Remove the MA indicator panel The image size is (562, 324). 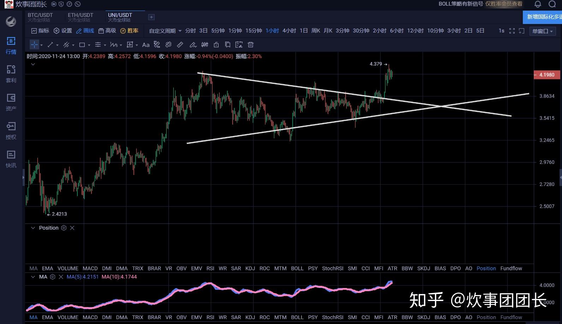(x=61, y=277)
